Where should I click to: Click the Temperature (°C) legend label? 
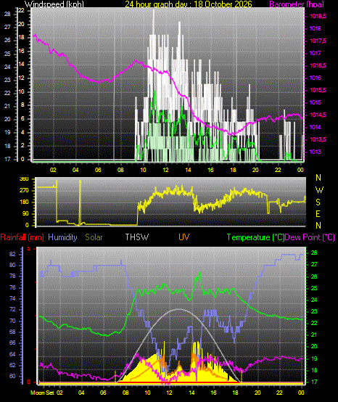(256, 237)
